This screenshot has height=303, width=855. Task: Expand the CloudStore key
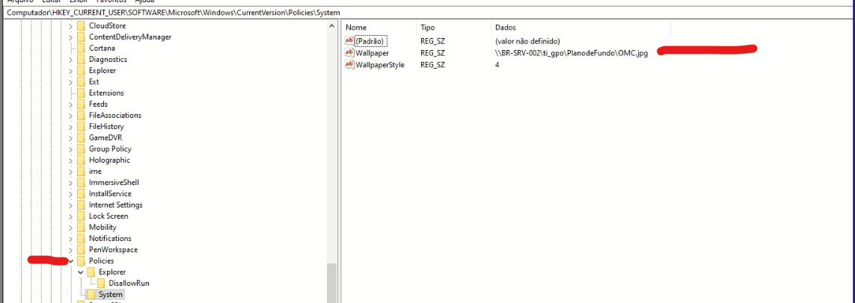coord(71,25)
